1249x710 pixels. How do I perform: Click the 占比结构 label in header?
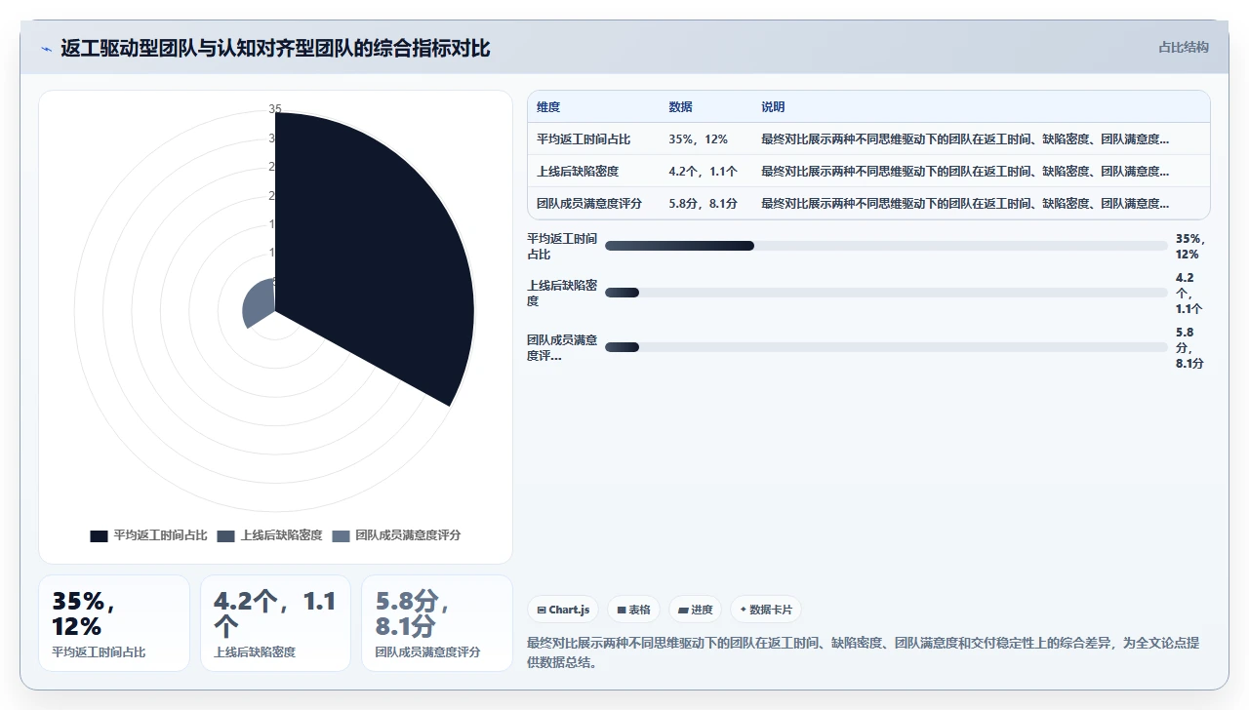(x=1183, y=47)
